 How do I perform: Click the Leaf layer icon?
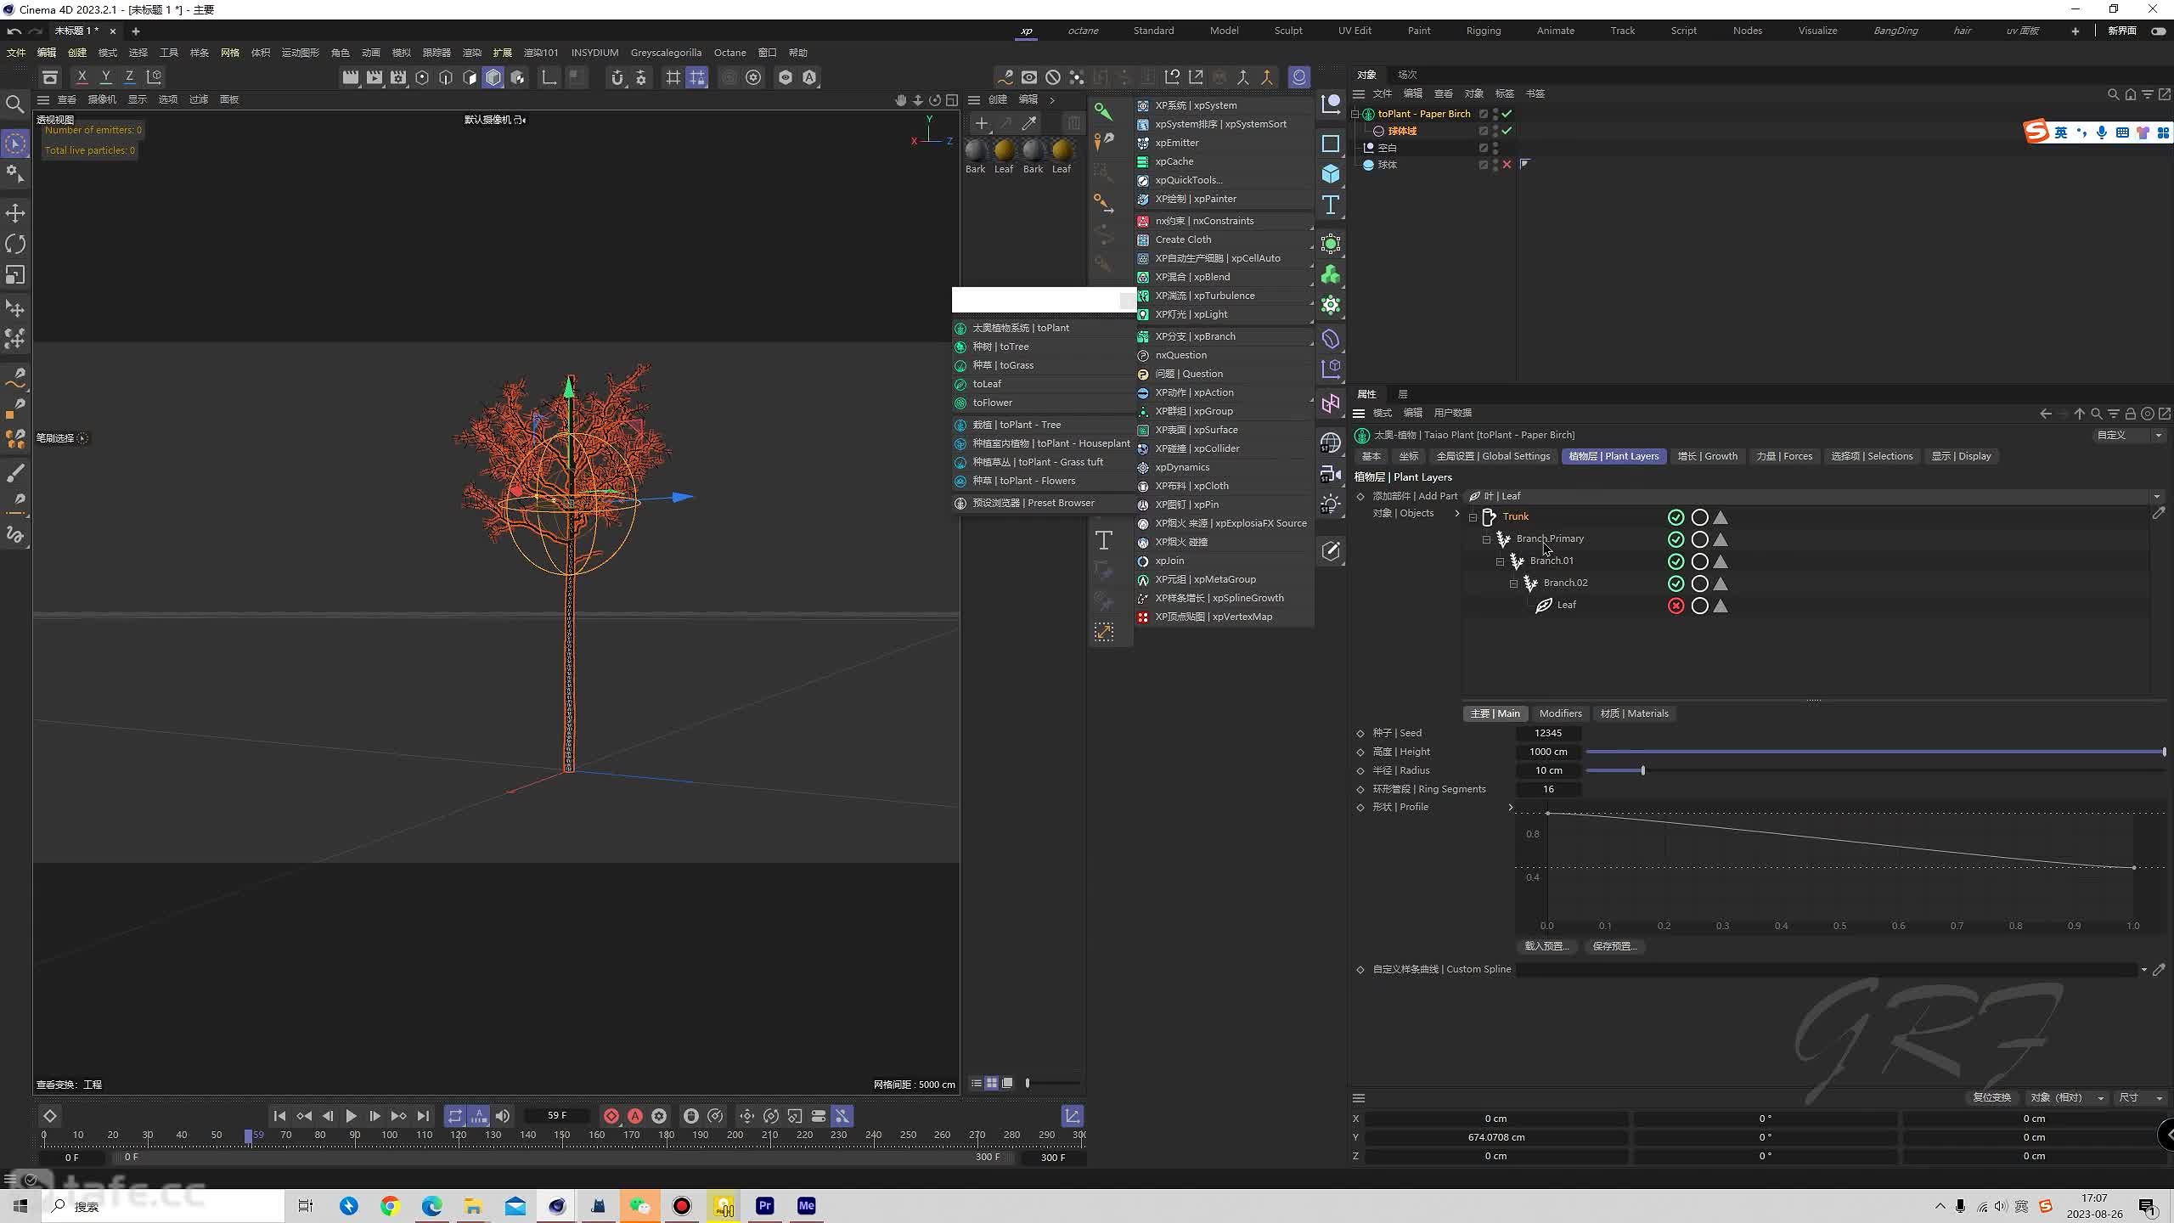click(1544, 606)
